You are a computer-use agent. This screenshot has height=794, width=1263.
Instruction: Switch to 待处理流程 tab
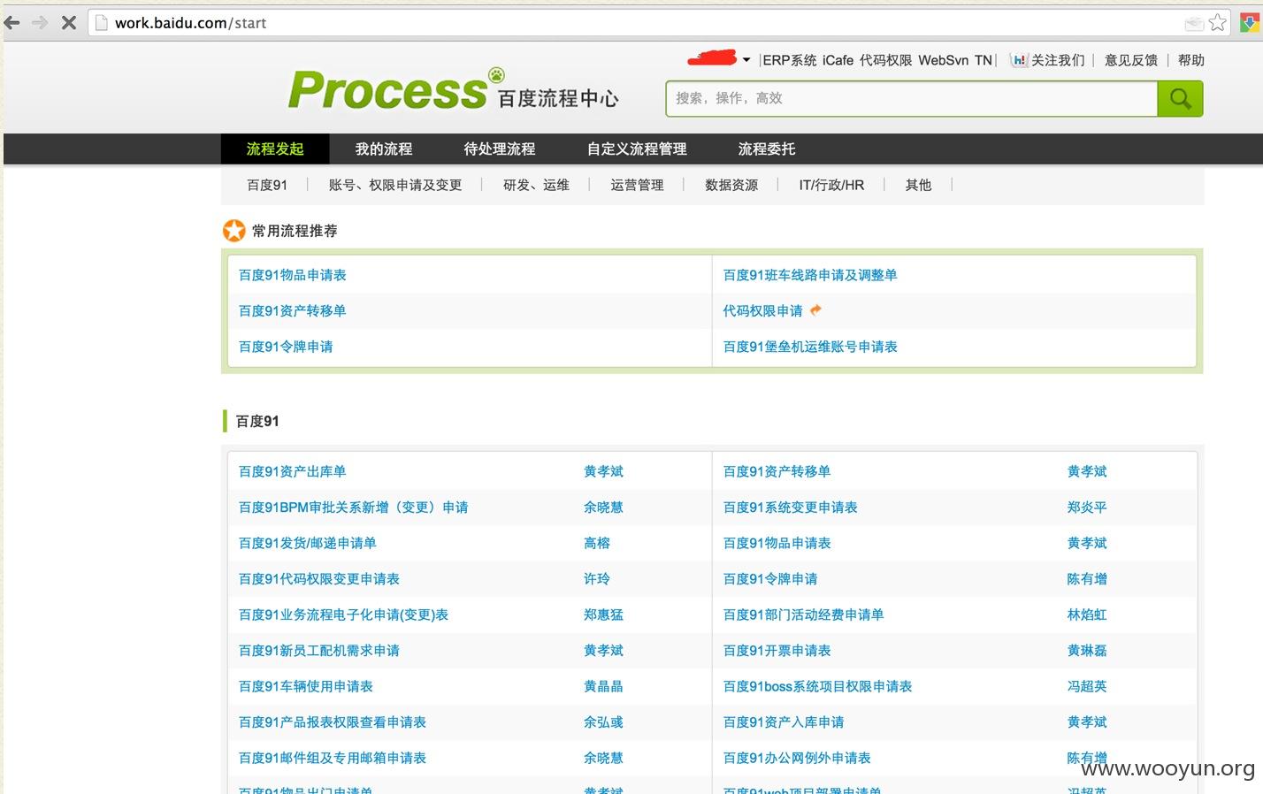point(500,149)
